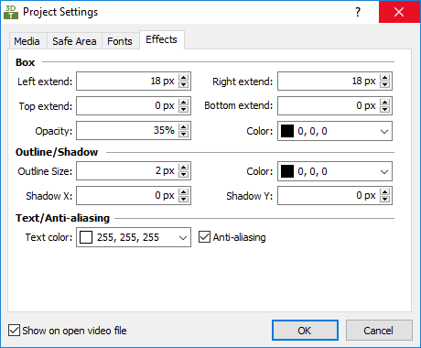Increase Opacity value using up arrow

click(183, 127)
